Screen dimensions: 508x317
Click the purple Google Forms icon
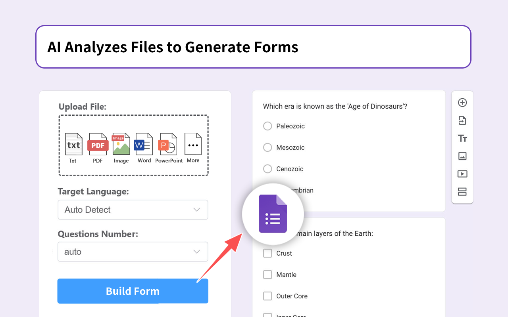pos(273,214)
